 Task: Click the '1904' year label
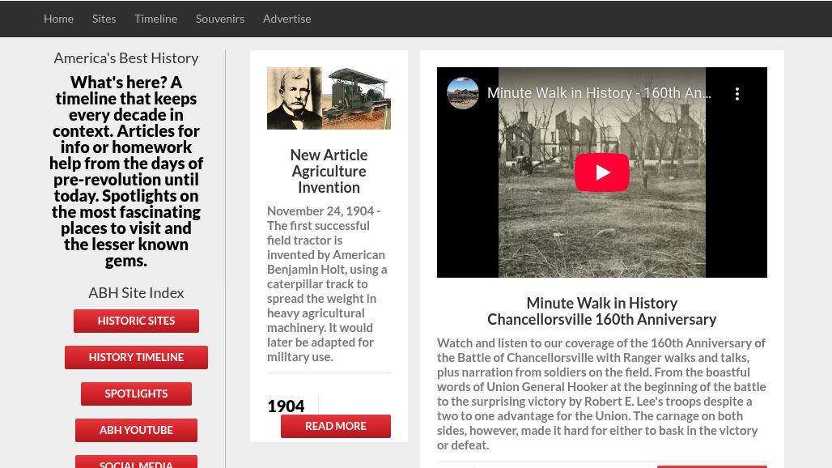click(286, 406)
